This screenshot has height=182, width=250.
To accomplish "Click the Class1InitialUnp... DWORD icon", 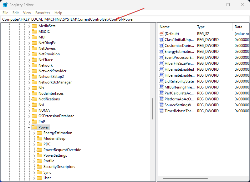I will pyautogui.click(x=161, y=39).
